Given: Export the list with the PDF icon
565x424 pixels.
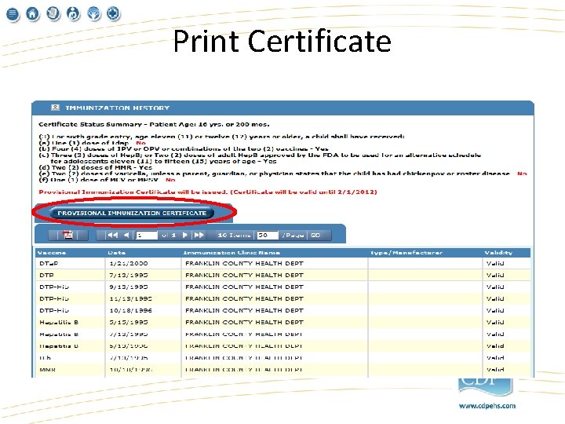Looking at the screenshot, I should tap(67, 235).
